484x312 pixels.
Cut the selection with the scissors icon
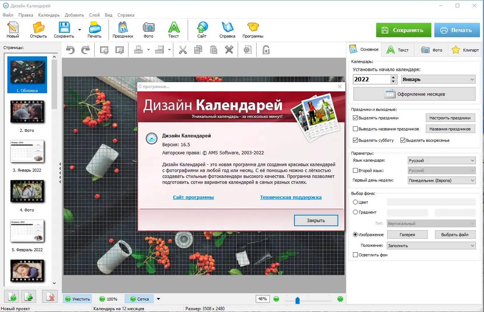[183, 50]
